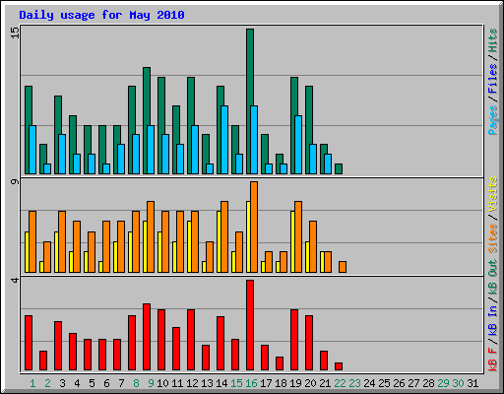Click day label 3 on axis
The height and width of the screenshot is (394, 504).
click(x=62, y=383)
